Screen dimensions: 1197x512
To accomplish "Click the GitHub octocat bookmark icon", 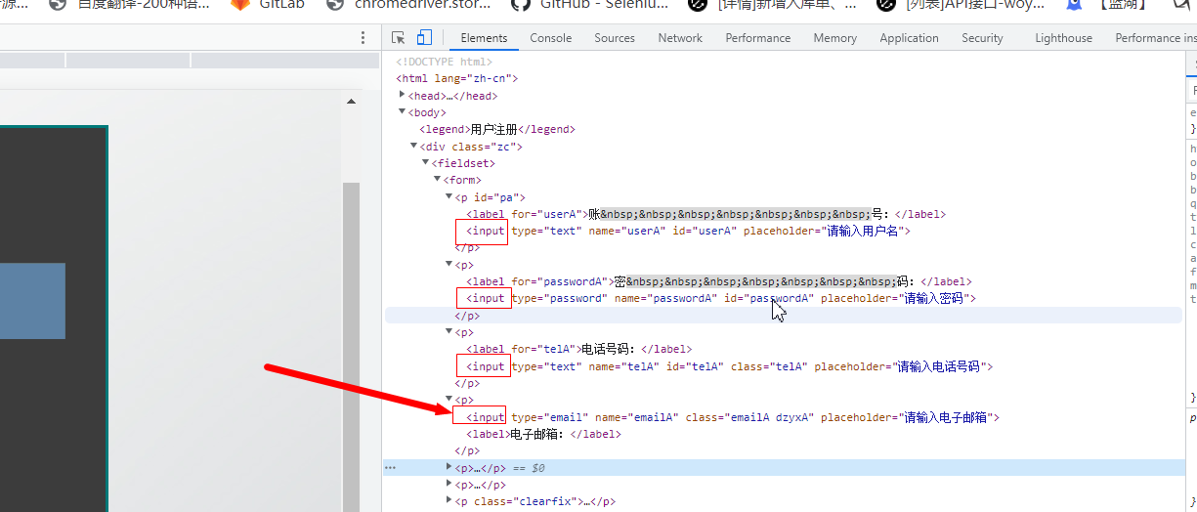I will click(521, 5).
